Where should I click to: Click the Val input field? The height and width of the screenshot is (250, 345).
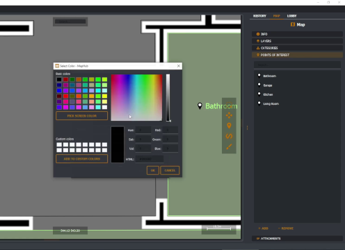point(143,149)
